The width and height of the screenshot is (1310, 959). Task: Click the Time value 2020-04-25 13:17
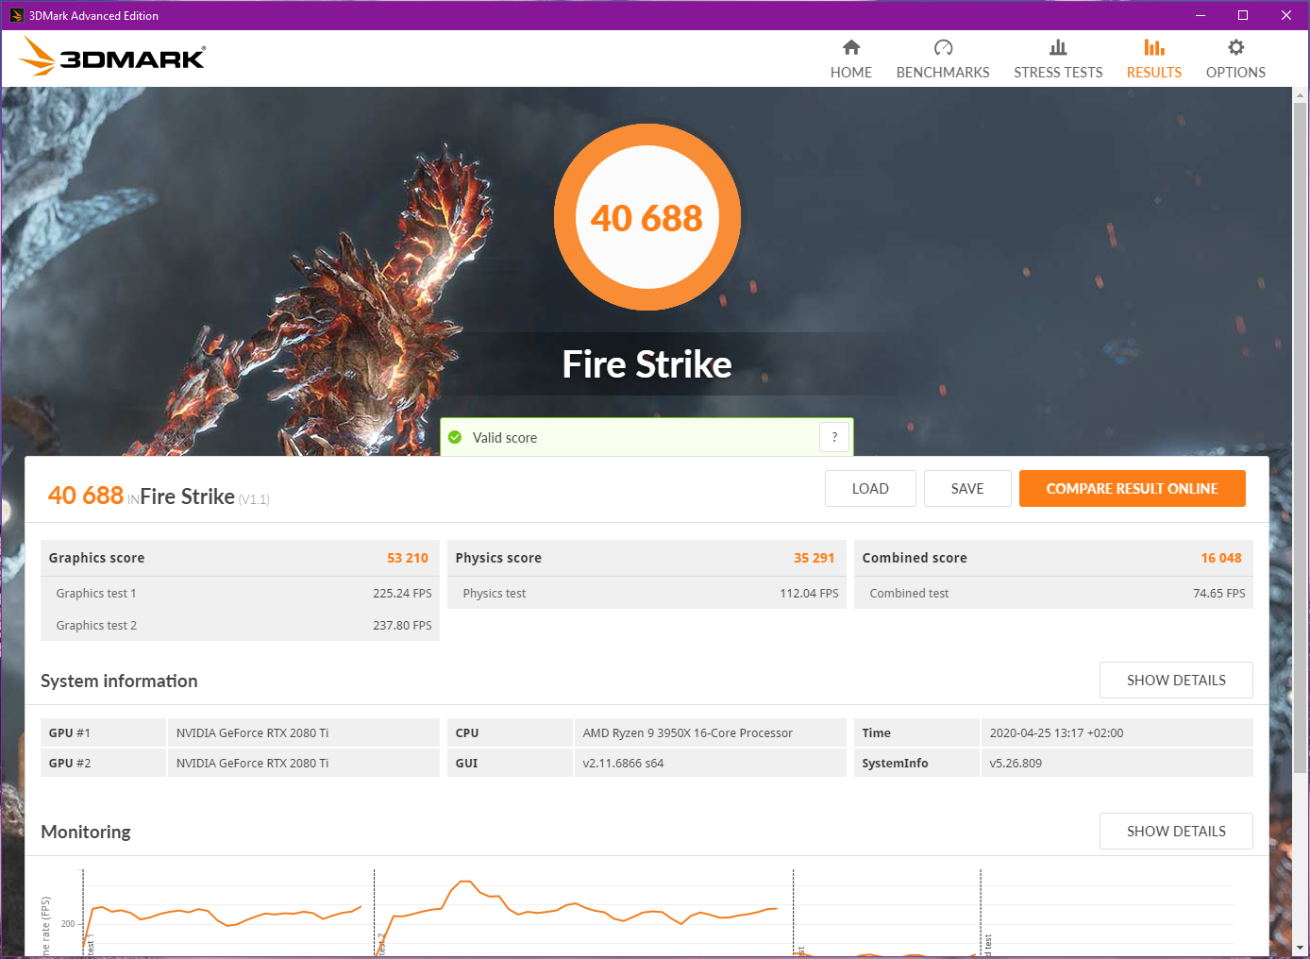(x=1056, y=732)
